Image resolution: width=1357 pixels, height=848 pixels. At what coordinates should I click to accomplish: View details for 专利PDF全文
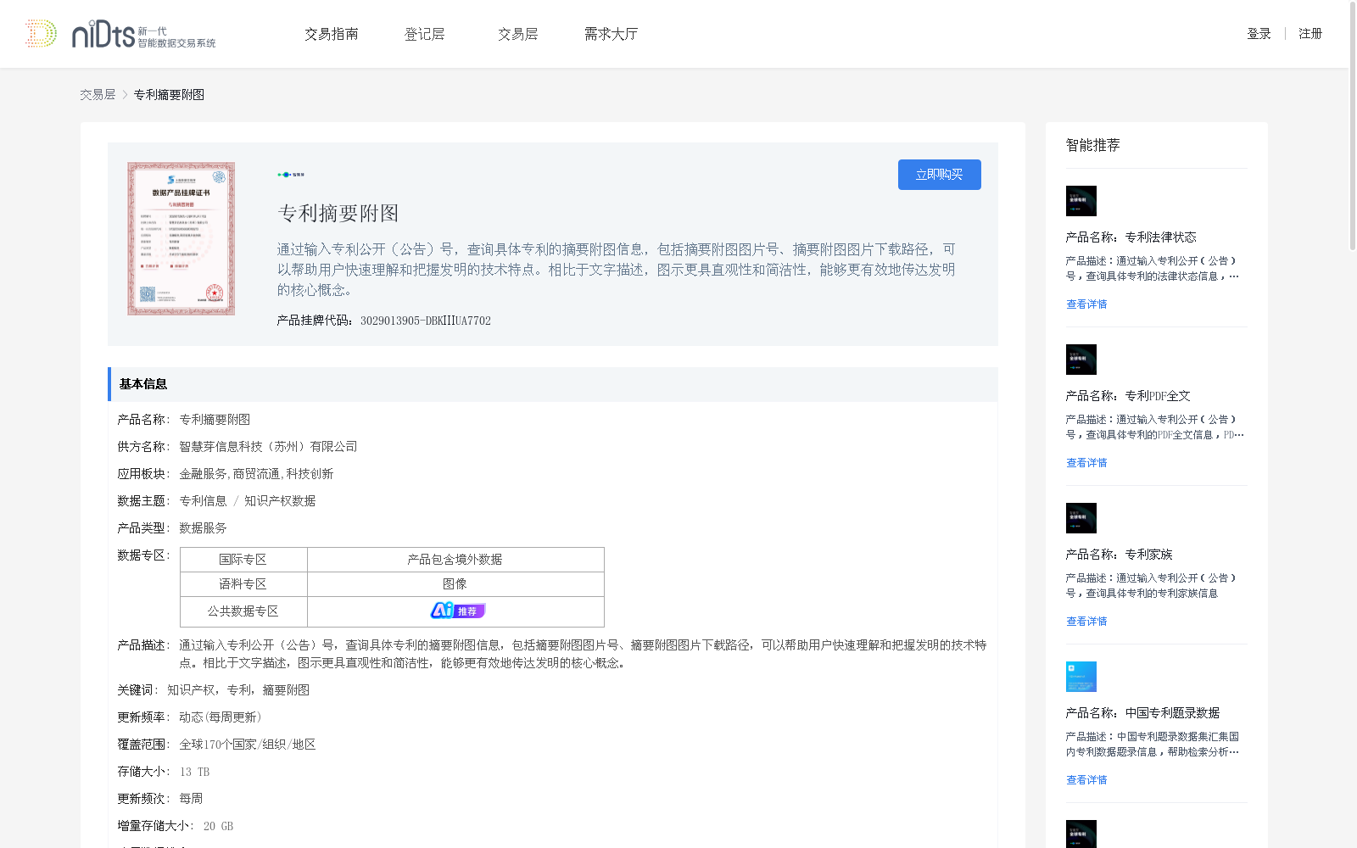click(1086, 463)
